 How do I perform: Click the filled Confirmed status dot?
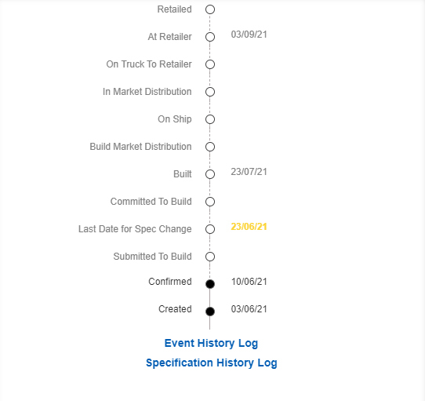click(x=210, y=284)
